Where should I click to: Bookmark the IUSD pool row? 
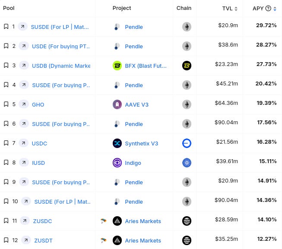(x=6, y=162)
